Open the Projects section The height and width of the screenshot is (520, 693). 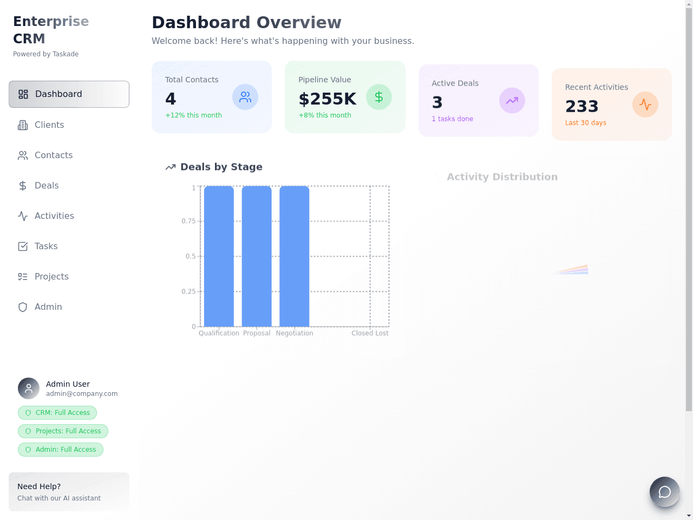point(69,277)
